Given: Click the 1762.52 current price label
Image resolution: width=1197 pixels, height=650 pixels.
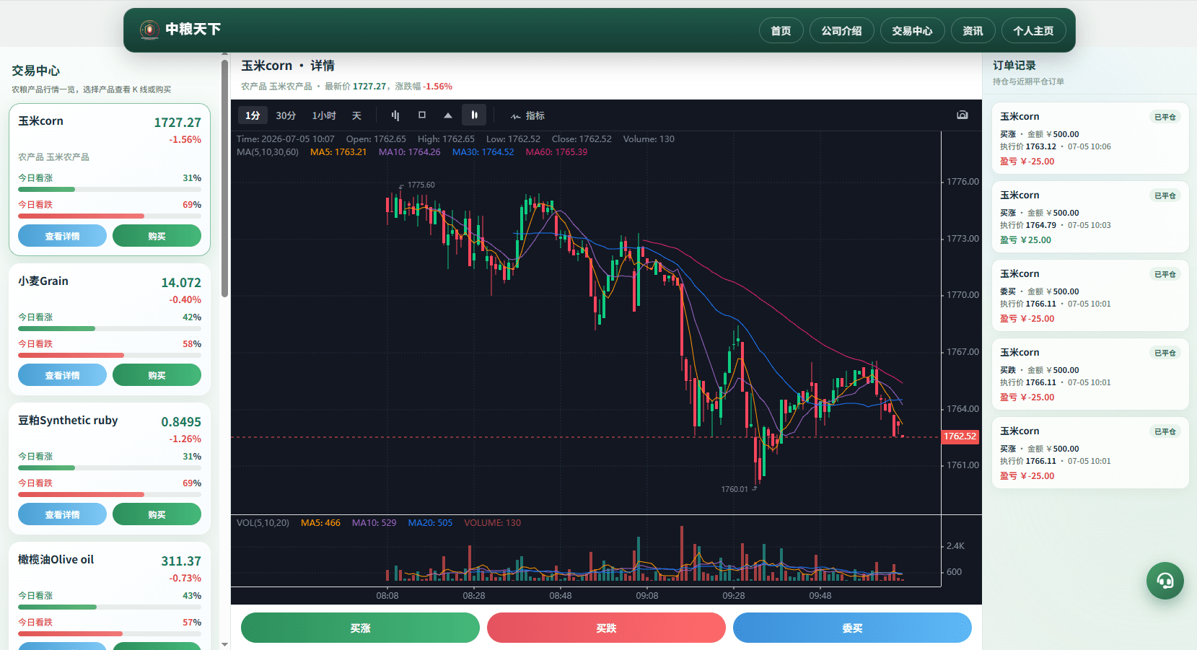Looking at the screenshot, I should (x=960, y=436).
